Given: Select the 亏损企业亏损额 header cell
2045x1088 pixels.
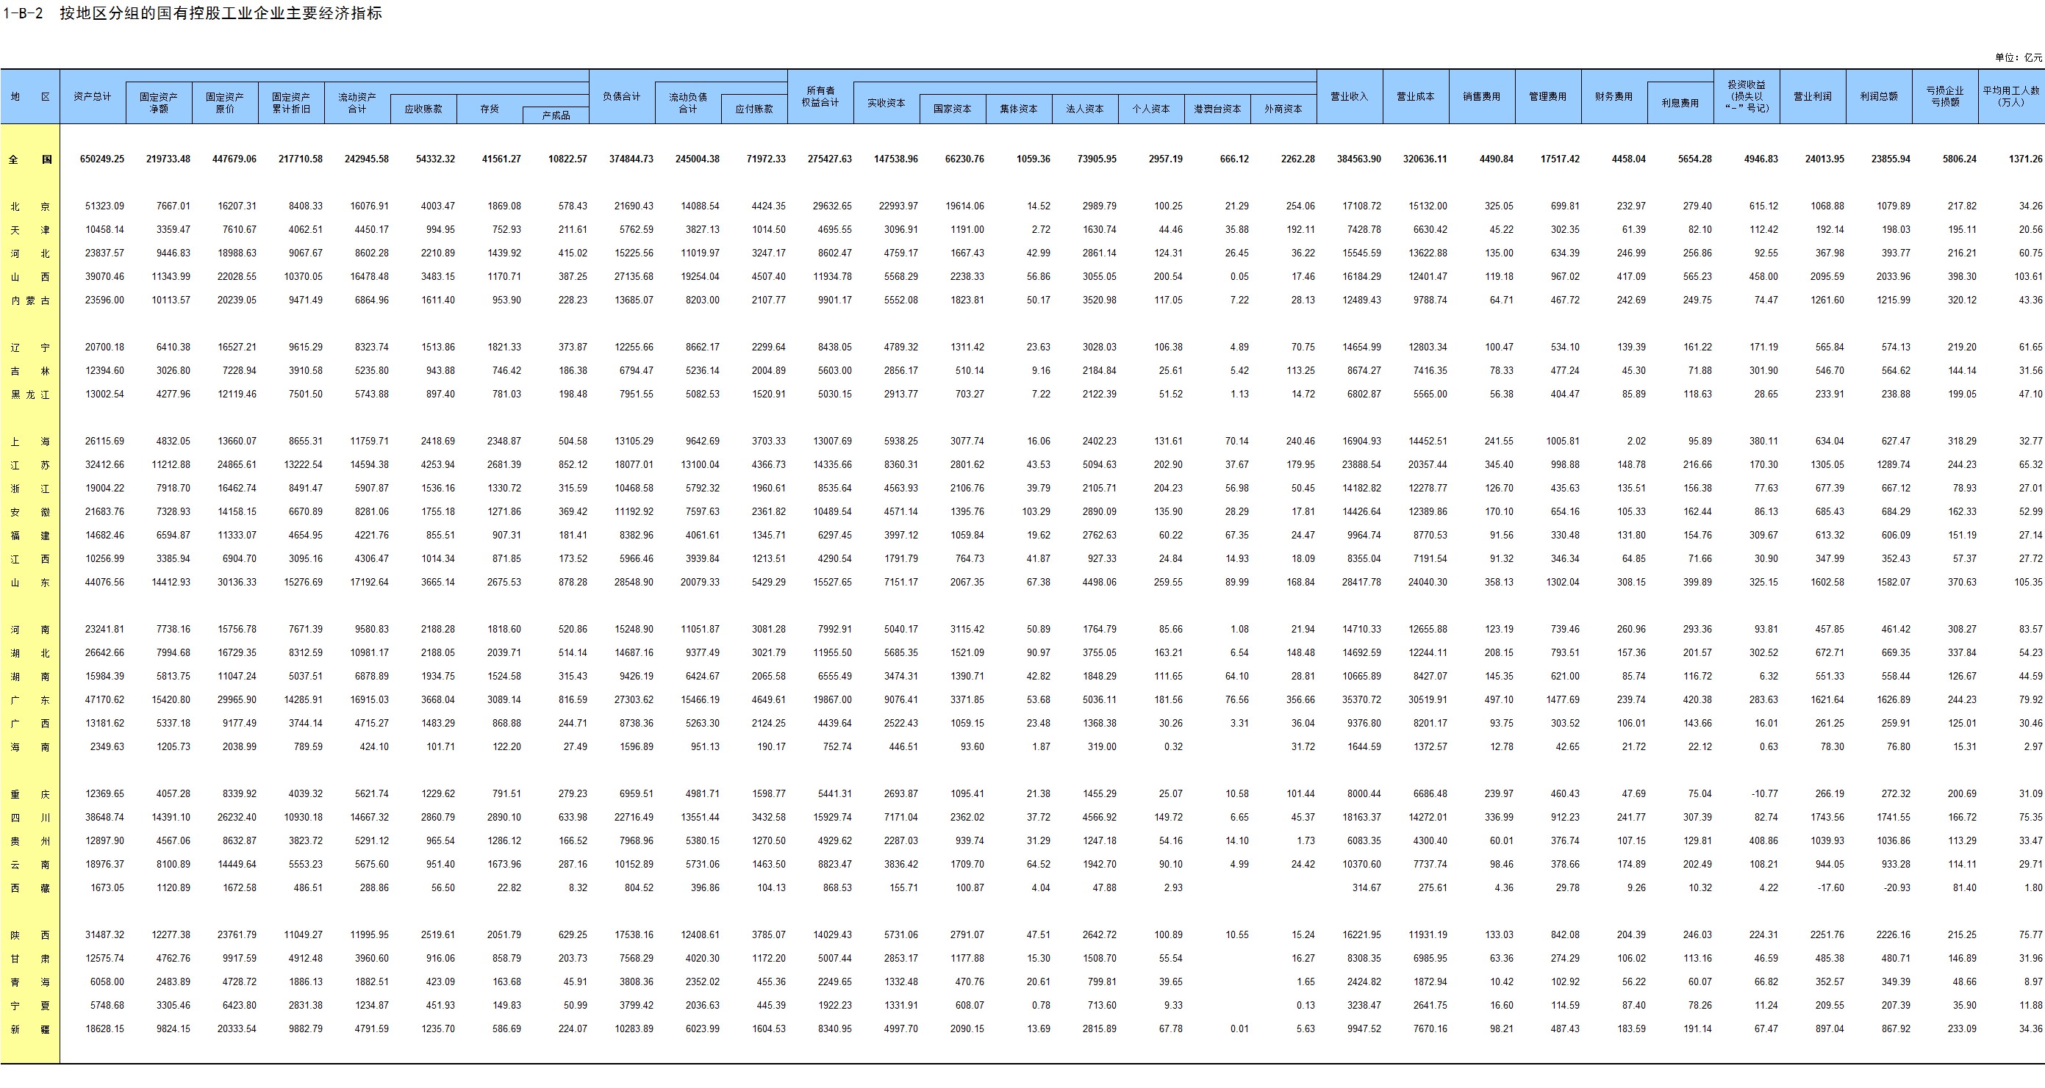Looking at the screenshot, I should (x=1944, y=96).
